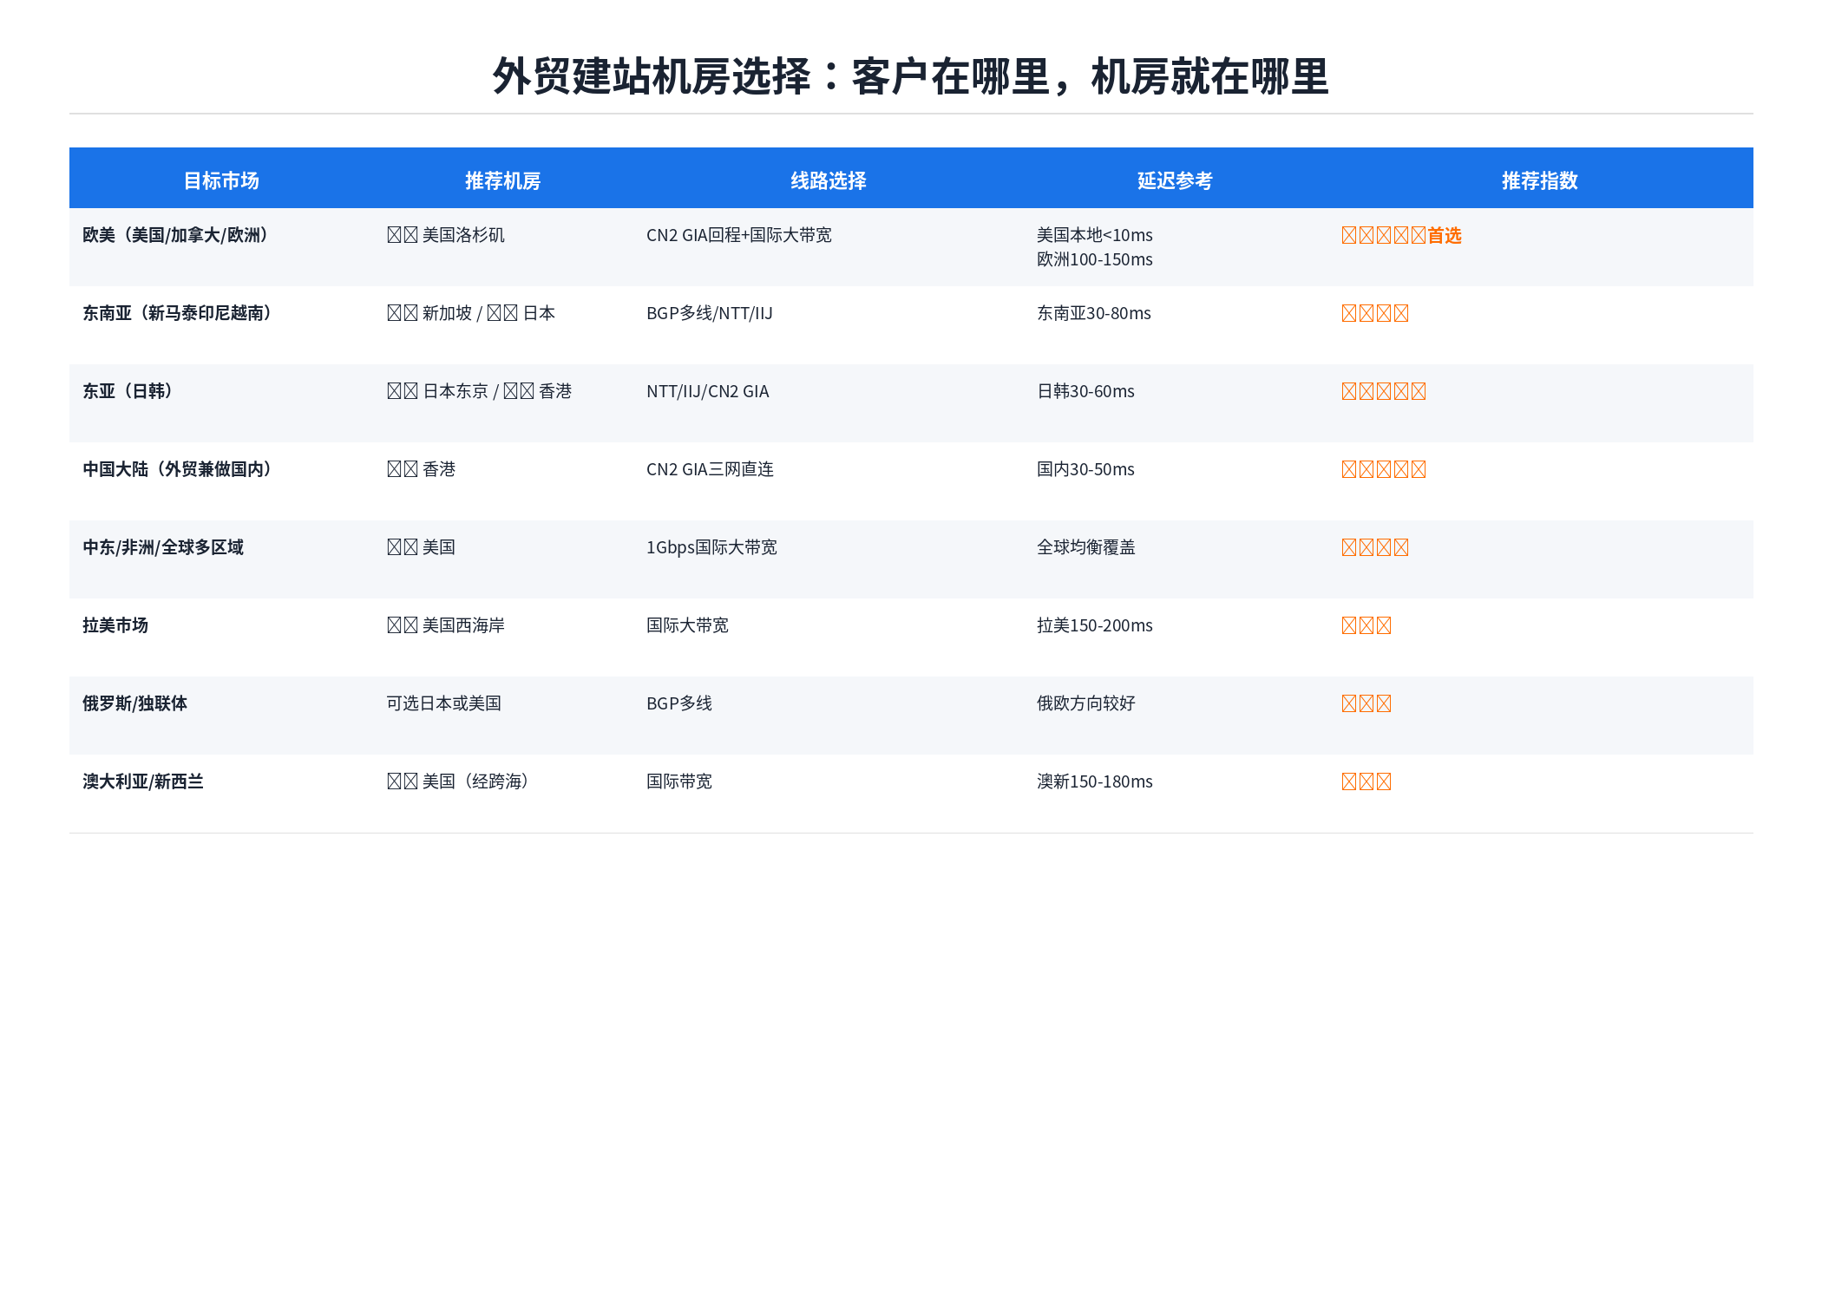Click the 目标市场 column header
The image size is (1822, 1301).
click(221, 180)
